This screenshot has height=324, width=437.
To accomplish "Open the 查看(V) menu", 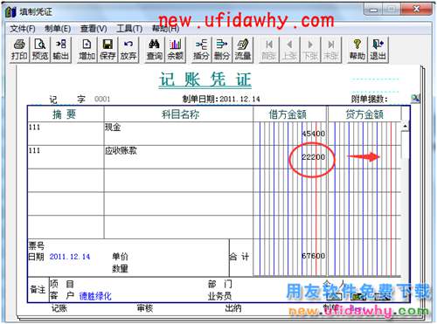I will coord(94,29).
